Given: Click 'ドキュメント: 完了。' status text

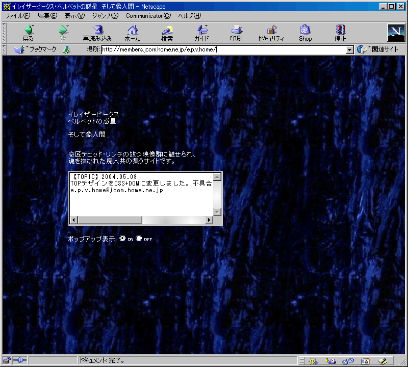Looking at the screenshot, I should tap(101, 360).
